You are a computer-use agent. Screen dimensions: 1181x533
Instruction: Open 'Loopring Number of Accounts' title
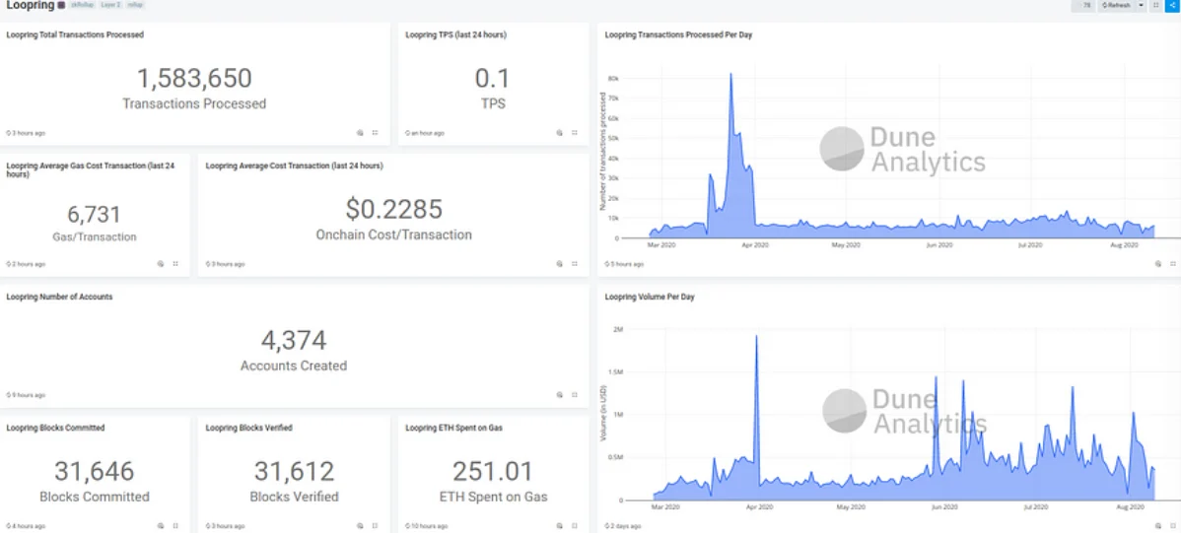[59, 297]
